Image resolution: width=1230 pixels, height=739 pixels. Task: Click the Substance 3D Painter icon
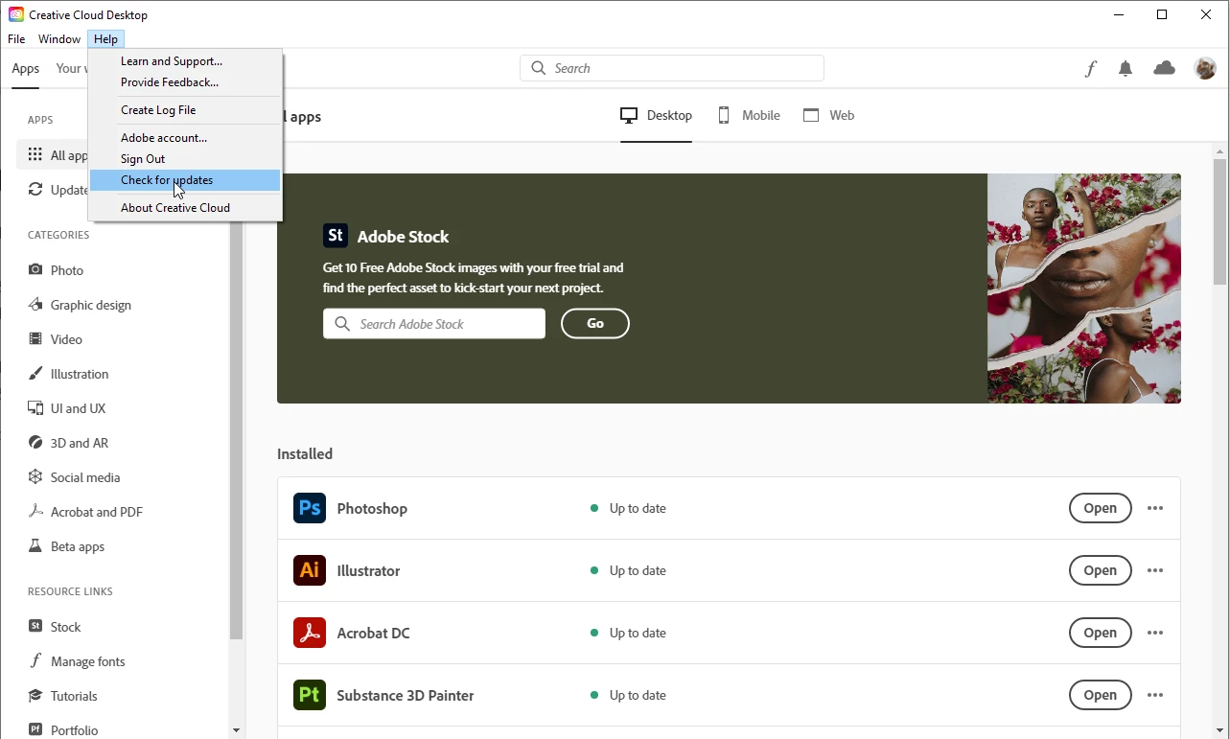pos(310,695)
